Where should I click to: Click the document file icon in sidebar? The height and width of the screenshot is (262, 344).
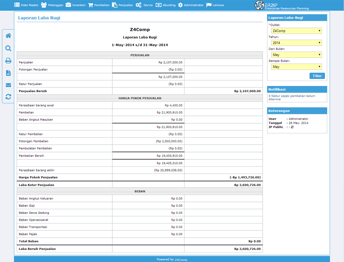tap(8, 73)
